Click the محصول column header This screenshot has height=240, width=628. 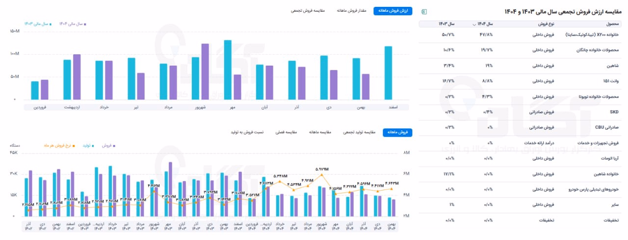pos(612,24)
